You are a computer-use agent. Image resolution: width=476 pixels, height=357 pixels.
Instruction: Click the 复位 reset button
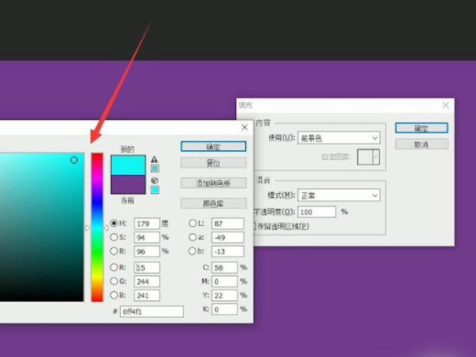[x=213, y=163]
